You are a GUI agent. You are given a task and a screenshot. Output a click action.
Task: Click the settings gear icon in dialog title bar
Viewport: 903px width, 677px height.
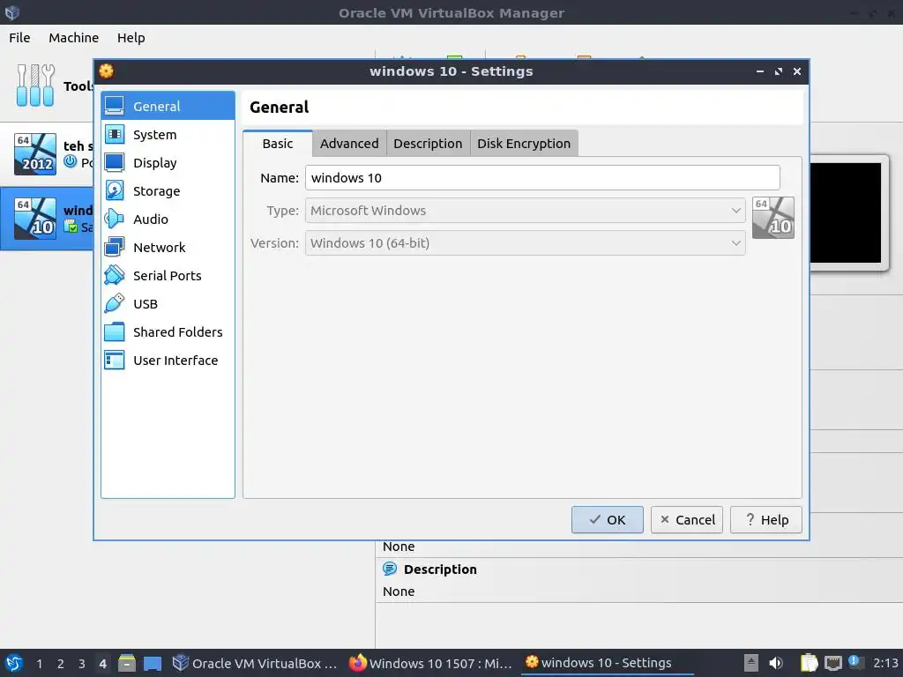pyautogui.click(x=106, y=71)
